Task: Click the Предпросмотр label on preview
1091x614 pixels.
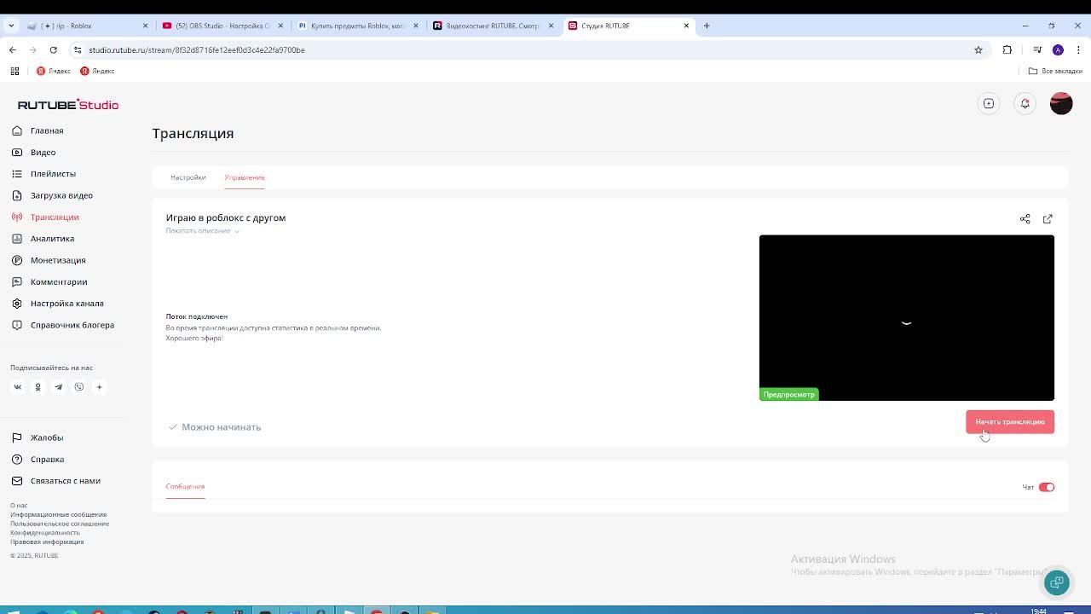Action: 789,394
